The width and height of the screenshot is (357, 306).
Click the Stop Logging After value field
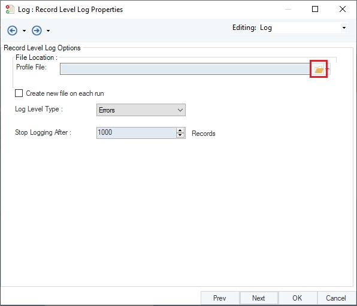pyautogui.click(x=136, y=133)
